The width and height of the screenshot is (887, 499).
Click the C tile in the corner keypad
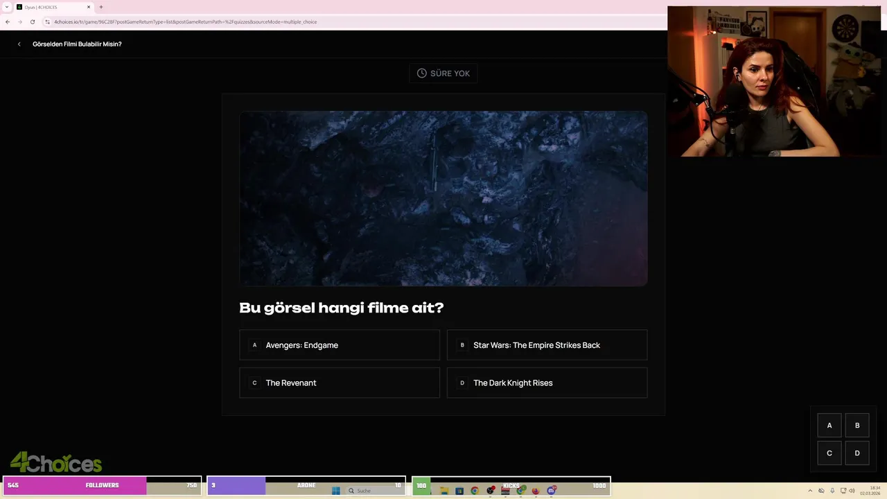point(829,453)
